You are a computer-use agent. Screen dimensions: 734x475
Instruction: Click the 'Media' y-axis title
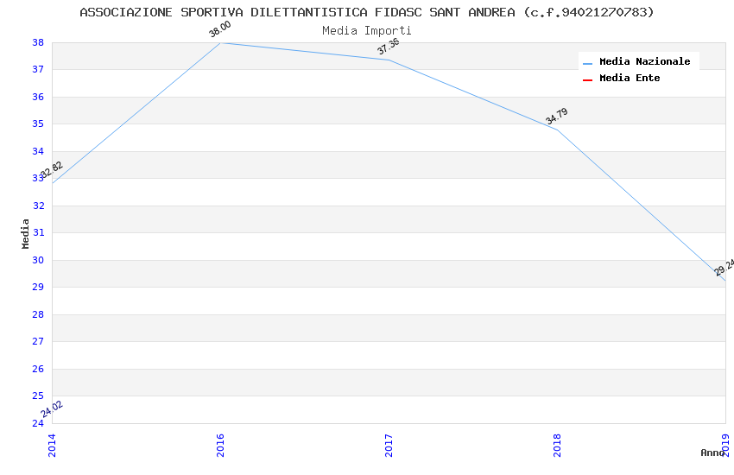click(25, 233)
